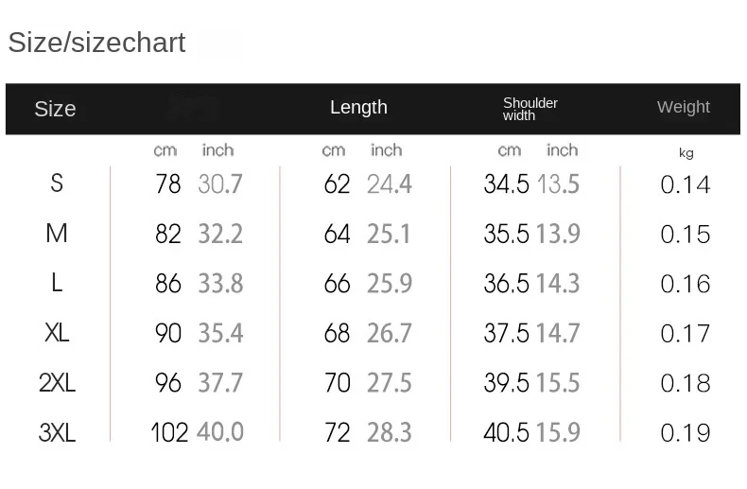Screen dimensions: 747x489
Task: Click the cm label under Shoulder width
Action: [509, 150]
